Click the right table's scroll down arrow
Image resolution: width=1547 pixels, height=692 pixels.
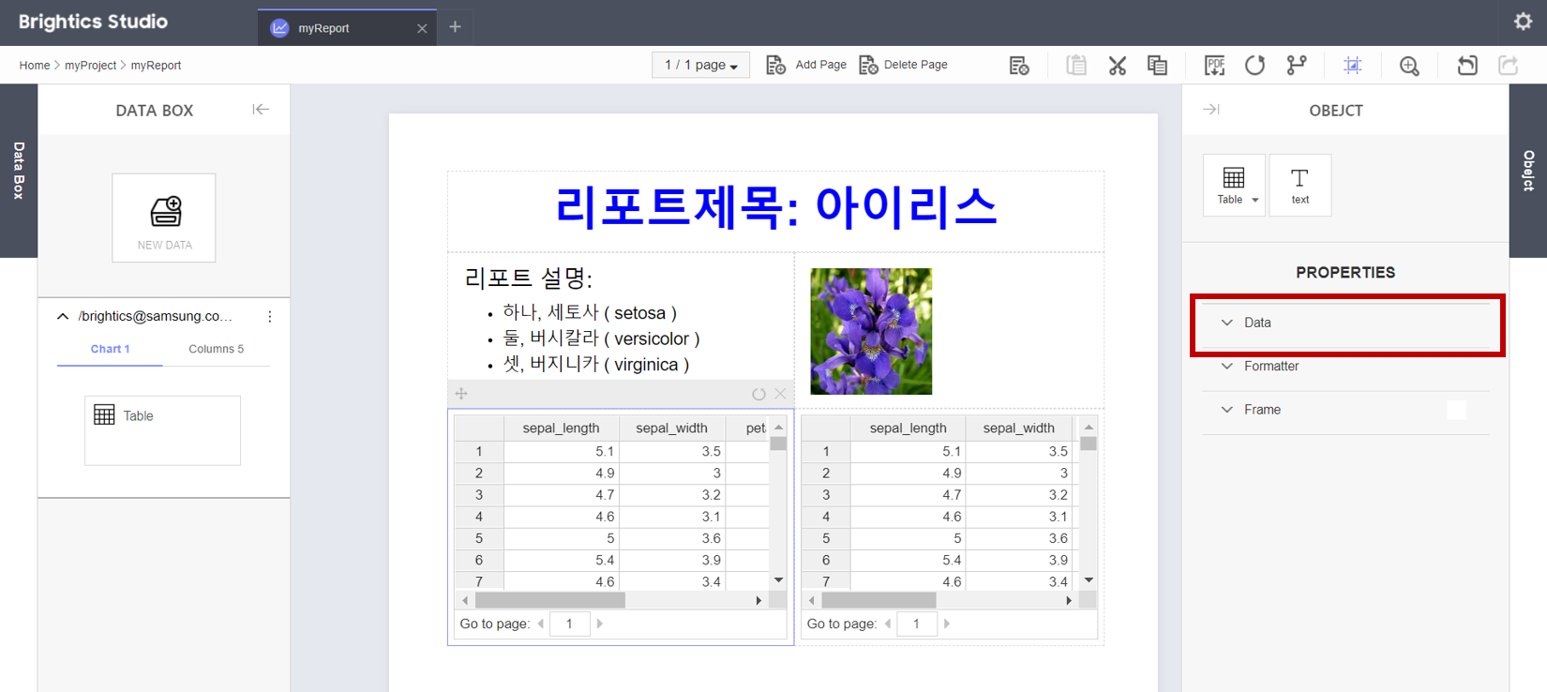(1089, 580)
